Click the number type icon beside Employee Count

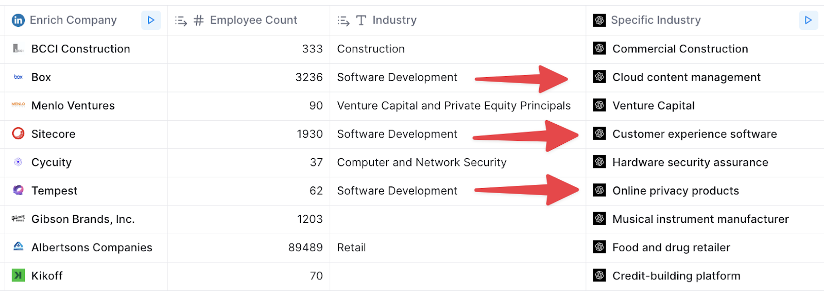[x=199, y=21]
